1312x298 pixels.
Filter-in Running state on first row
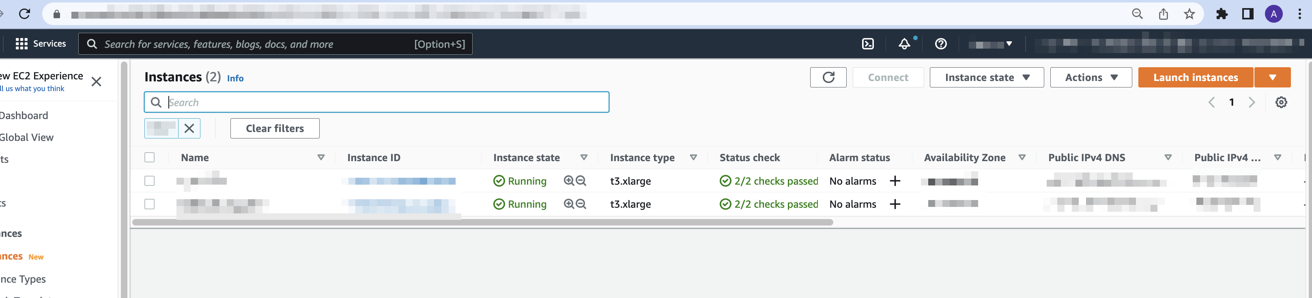pyautogui.click(x=569, y=181)
